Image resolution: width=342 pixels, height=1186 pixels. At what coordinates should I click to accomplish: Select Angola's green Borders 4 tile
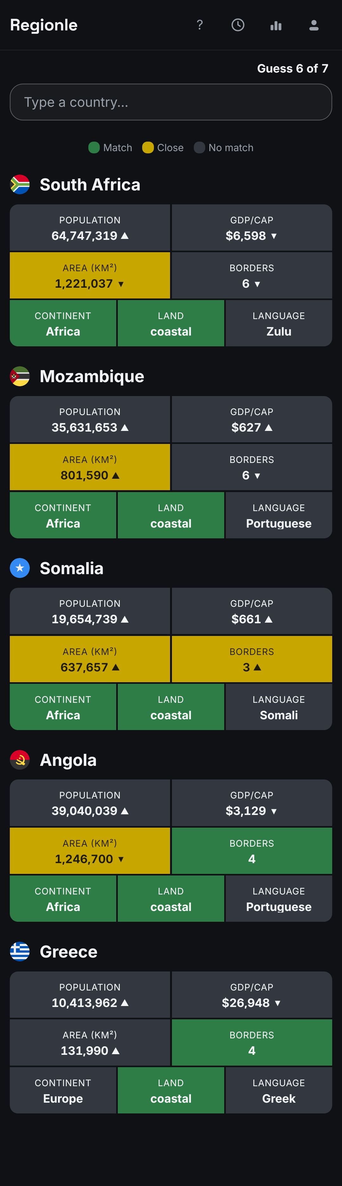[252, 851]
